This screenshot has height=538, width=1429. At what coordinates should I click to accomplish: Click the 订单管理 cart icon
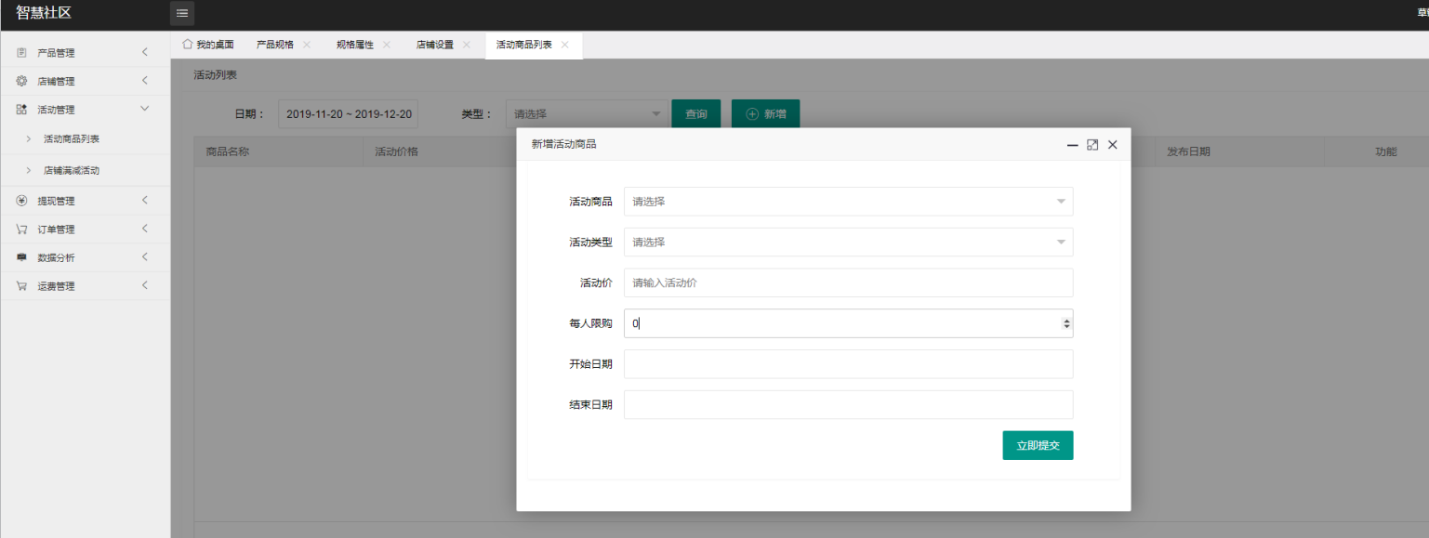21,230
